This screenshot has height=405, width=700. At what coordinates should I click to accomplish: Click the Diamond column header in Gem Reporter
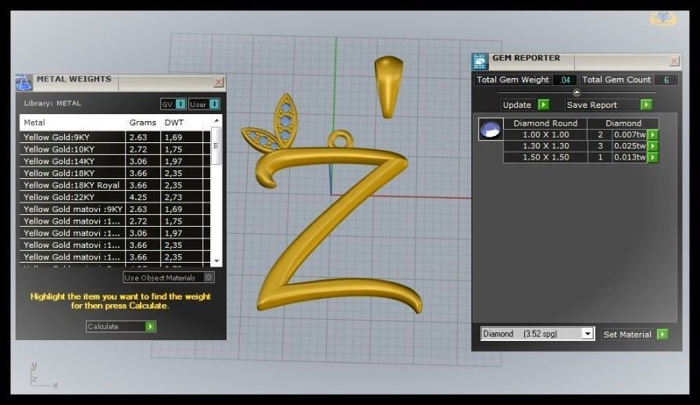click(623, 124)
